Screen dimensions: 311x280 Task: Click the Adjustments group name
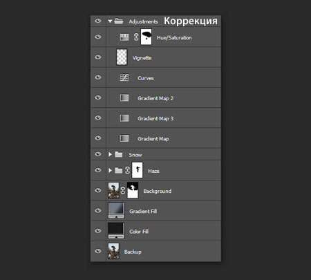coord(143,21)
